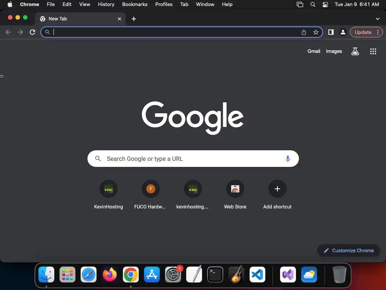Viewport: 386px width, 290px height.
Task: Click the screen mirroring menu bar icon
Action: [300, 5]
